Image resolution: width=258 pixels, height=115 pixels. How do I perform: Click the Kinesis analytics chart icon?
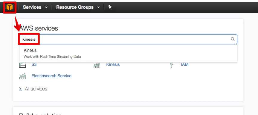pyautogui.click(x=97, y=66)
